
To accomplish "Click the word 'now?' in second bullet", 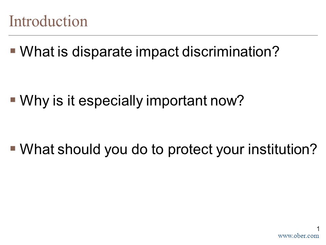I will [227, 100].
